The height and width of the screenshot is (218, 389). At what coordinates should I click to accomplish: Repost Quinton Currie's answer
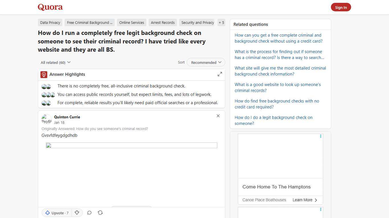100,213
